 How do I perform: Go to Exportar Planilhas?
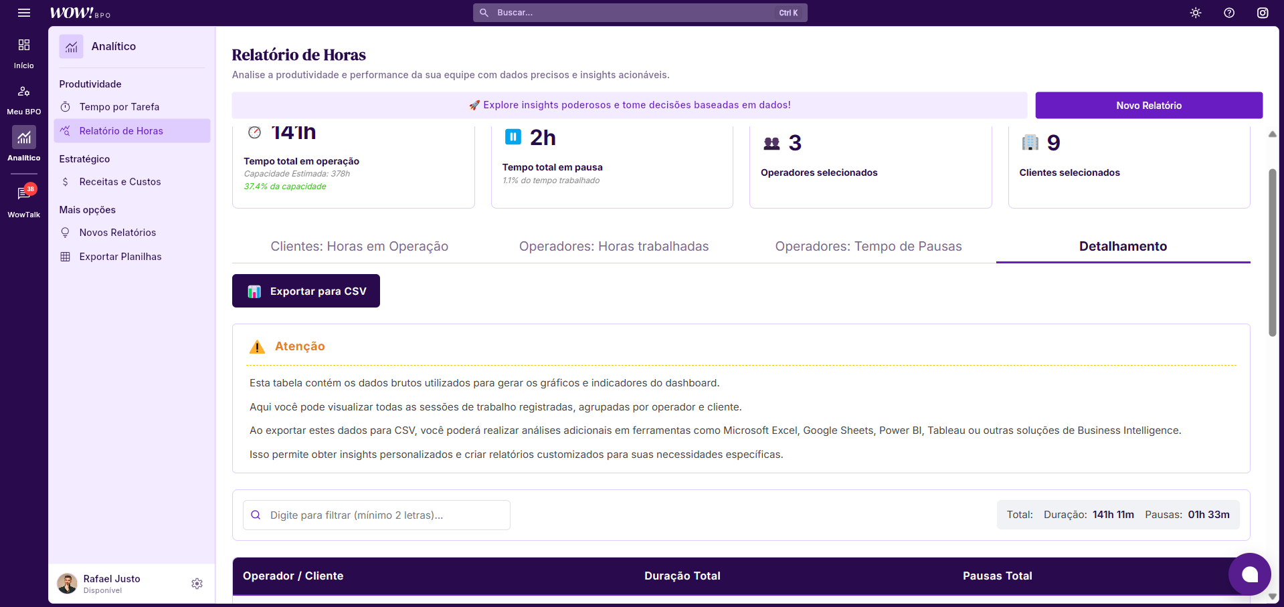[x=120, y=257]
